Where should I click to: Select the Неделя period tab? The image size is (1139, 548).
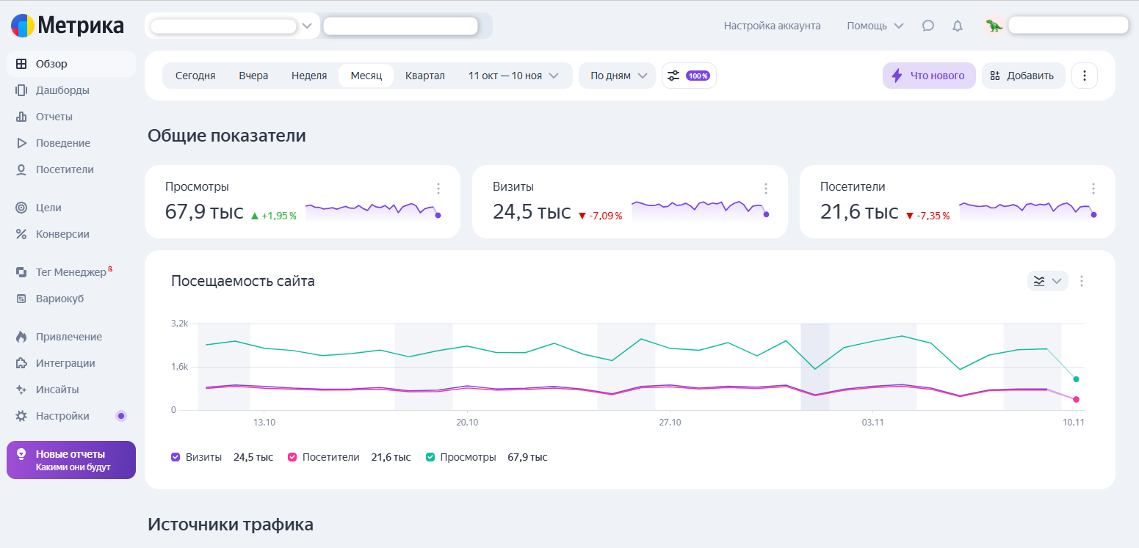(309, 76)
